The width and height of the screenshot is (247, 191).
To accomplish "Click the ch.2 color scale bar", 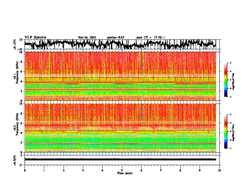I will 225,131.
